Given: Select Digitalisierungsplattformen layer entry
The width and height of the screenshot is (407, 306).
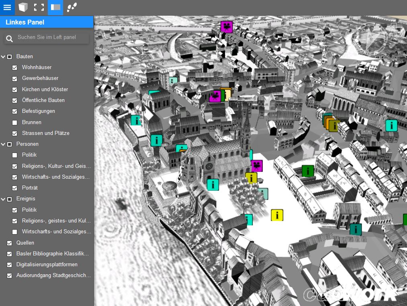Looking at the screenshot, I should (47, 265).
